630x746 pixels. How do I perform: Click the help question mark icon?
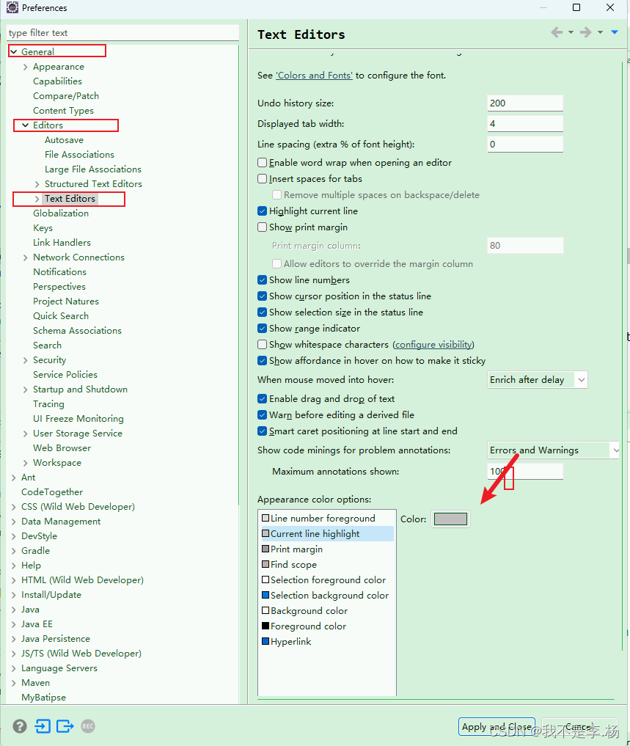20,726
